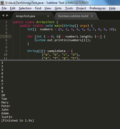Click line number 1 in the gutter

click(x=6, y=22)
